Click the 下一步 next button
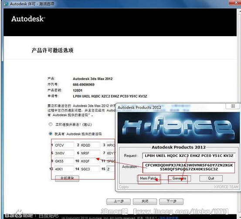Viewport: 241px width, 219px height. point(171,201)
